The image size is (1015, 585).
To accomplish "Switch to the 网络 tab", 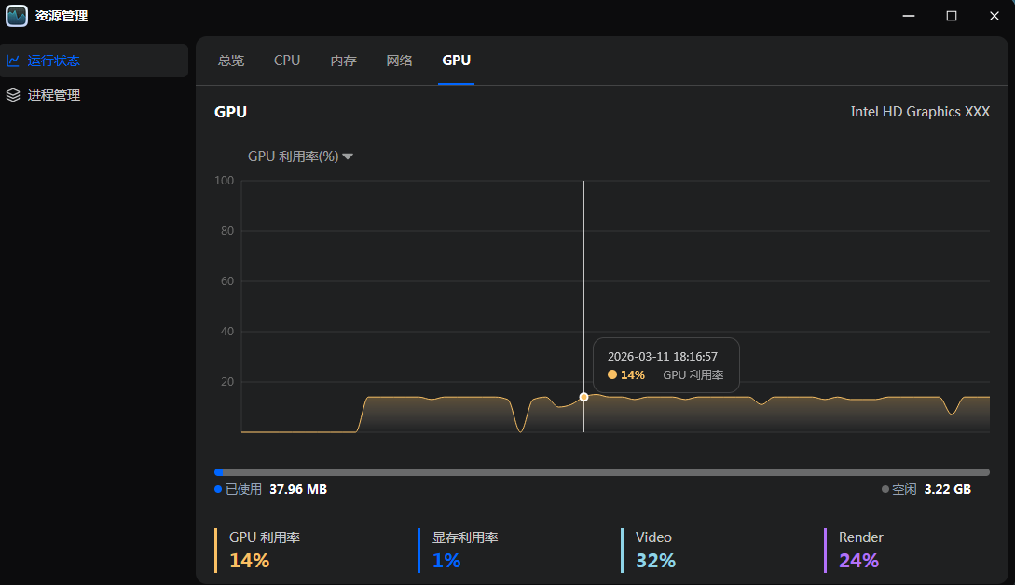I will [399, 61].
